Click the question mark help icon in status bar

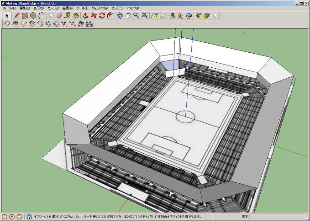pyautogui.click(x=29, y=217)
